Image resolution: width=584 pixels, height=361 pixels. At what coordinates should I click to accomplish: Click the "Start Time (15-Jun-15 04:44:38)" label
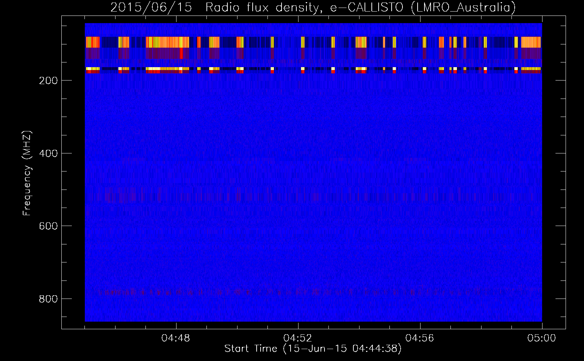[x=313, y=349]
